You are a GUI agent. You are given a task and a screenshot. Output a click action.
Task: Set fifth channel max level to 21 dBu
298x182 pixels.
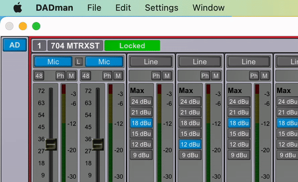(x=239, y=113)
